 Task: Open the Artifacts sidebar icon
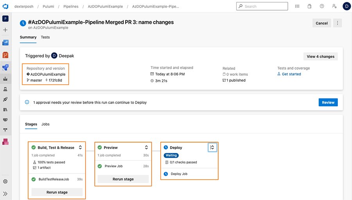click(x=5, y=142)
